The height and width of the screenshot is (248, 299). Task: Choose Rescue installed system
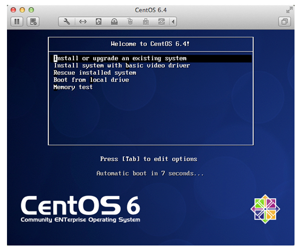pyautogui.click(x=95, y=73)
